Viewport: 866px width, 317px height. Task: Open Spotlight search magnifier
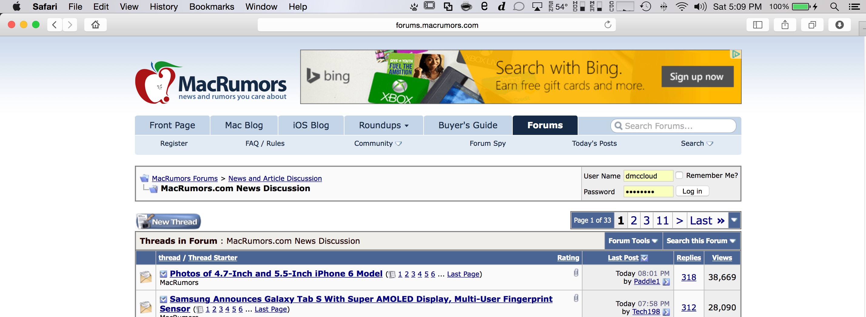(x=834, y=7)
